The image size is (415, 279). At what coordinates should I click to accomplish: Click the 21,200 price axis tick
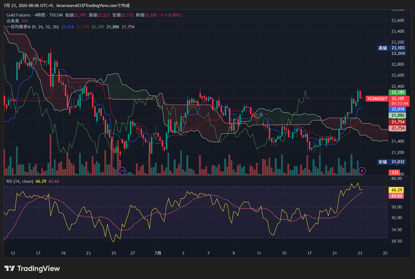tap(398, 152)
